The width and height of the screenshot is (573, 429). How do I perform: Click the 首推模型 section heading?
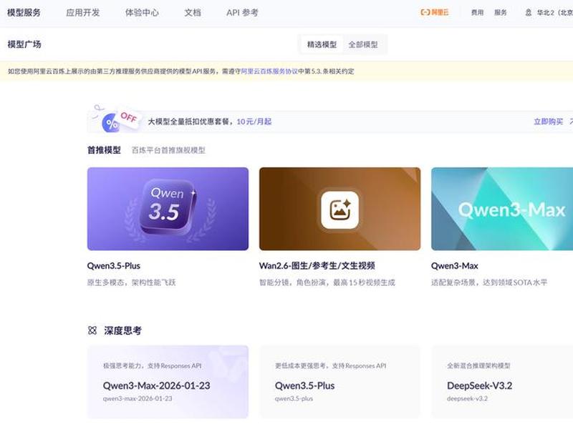[104, 150]
